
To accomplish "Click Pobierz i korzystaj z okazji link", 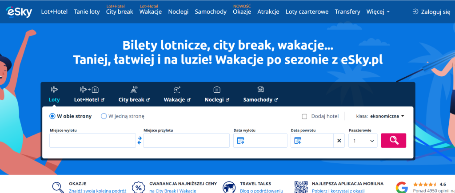I will 338,191.
